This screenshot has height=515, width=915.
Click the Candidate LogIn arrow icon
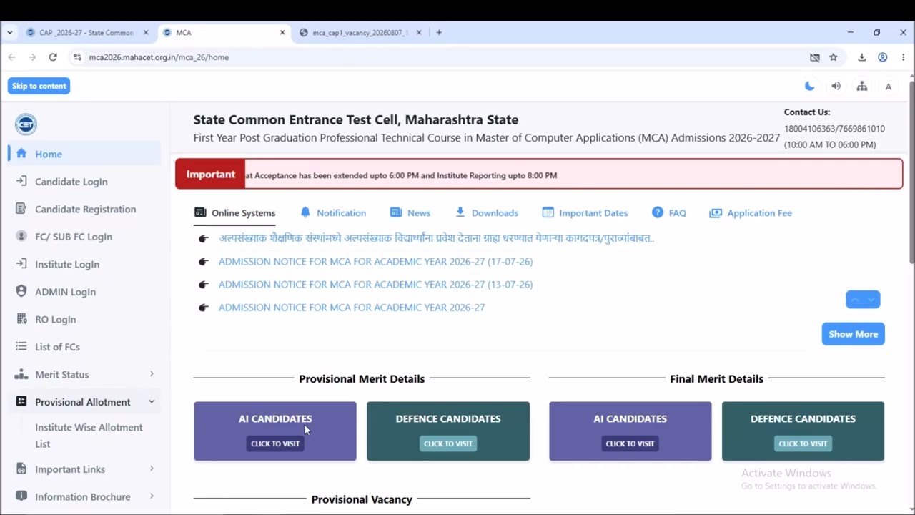tap(21, 182)
